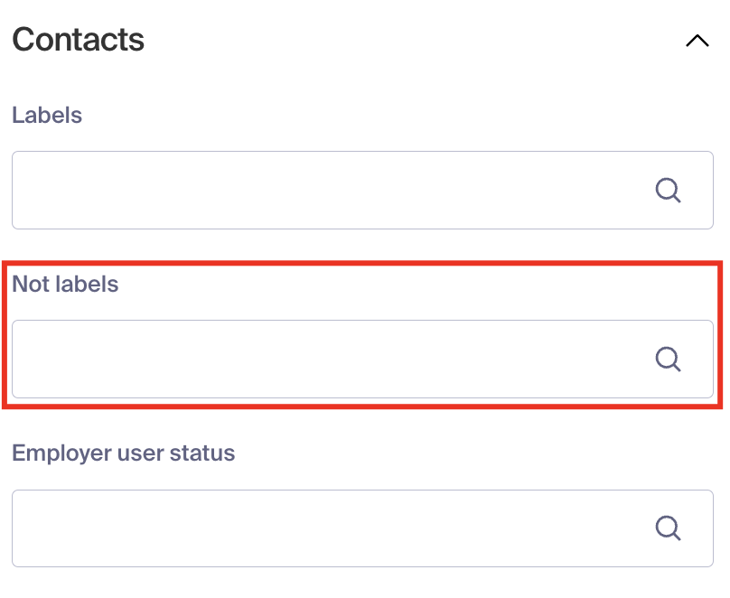Open the Not labels lookup dropdown
The height and width of the screenshot is (598, 730).
coord(362,359)
